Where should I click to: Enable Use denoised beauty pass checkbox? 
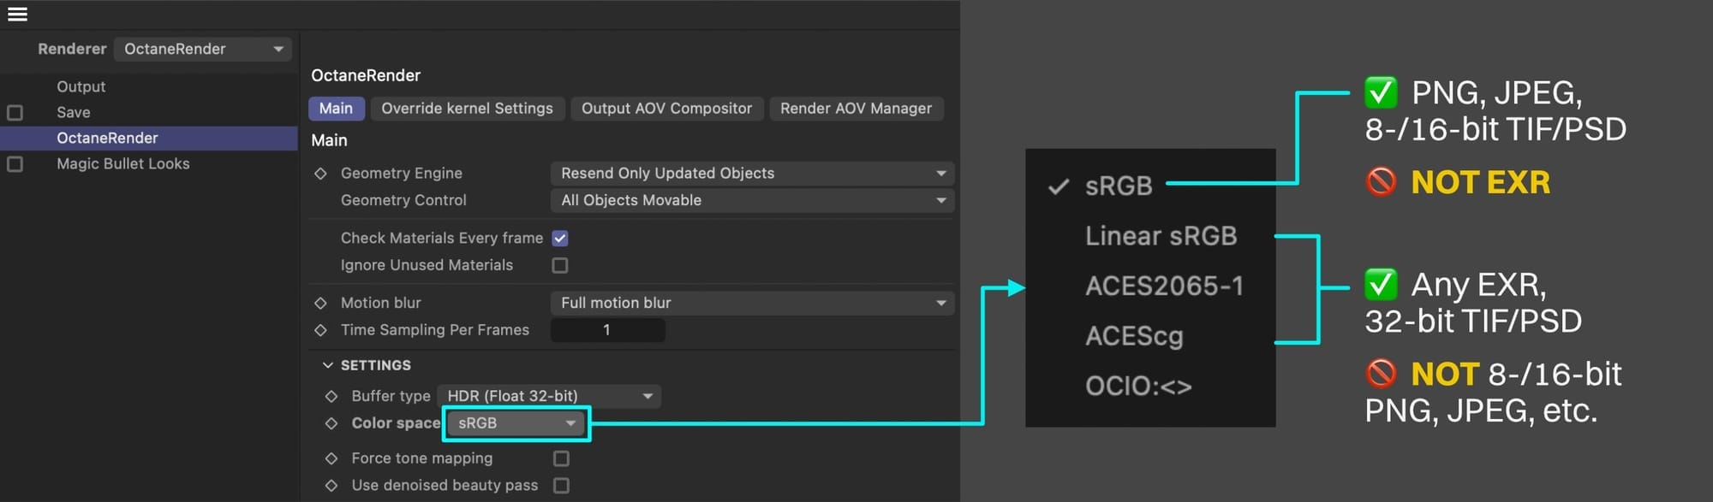pyautogui.click(x=561, y=486)
